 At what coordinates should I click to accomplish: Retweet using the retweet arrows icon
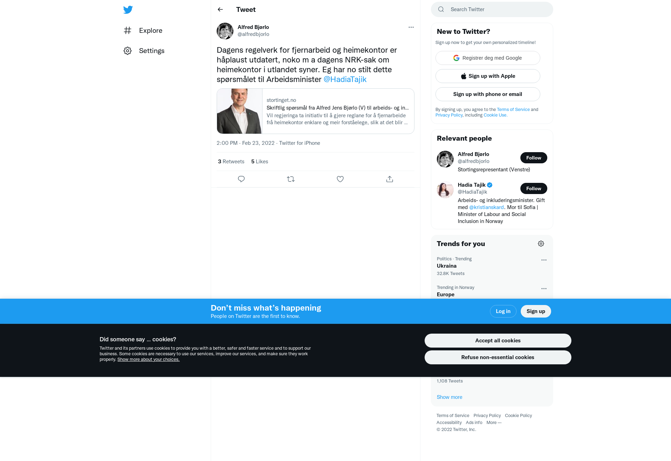pyautogui.click(x=291, y=179)
